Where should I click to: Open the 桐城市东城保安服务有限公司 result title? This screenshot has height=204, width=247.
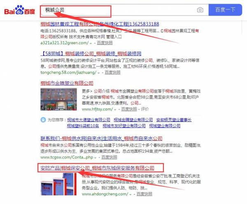(x=97, y=168)
